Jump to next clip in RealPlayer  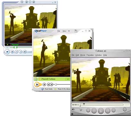click(52, 85)
